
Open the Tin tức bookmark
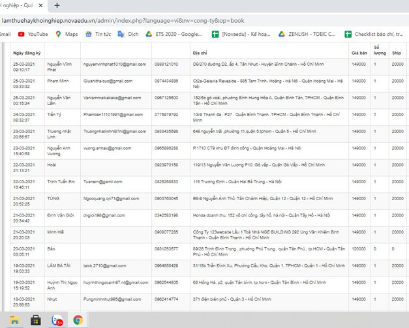pos(97,34)
